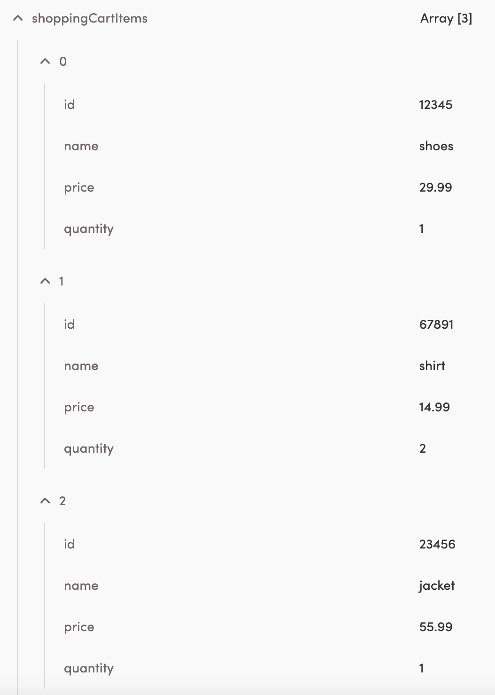The image size is (495, 695).
Task: Collapse array item 0
Action: [45, 61]
